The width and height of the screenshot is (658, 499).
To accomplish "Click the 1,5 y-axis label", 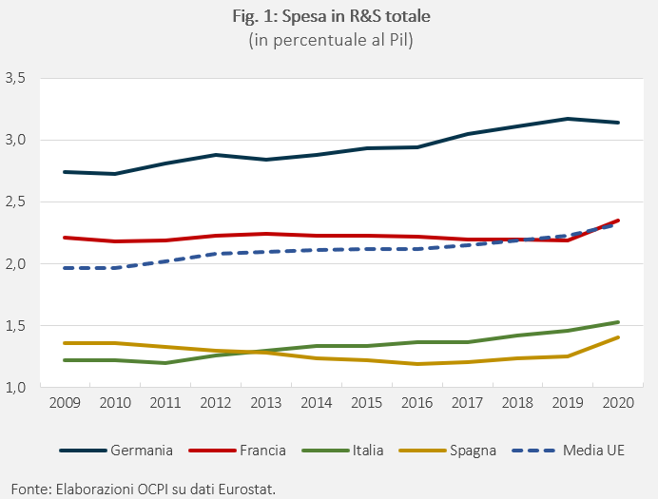I will coord(15,325).
